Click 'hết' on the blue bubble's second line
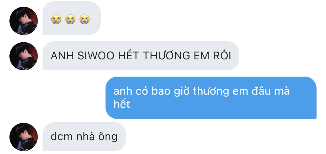This screenshot has width=326, height=154. (122, 104)
